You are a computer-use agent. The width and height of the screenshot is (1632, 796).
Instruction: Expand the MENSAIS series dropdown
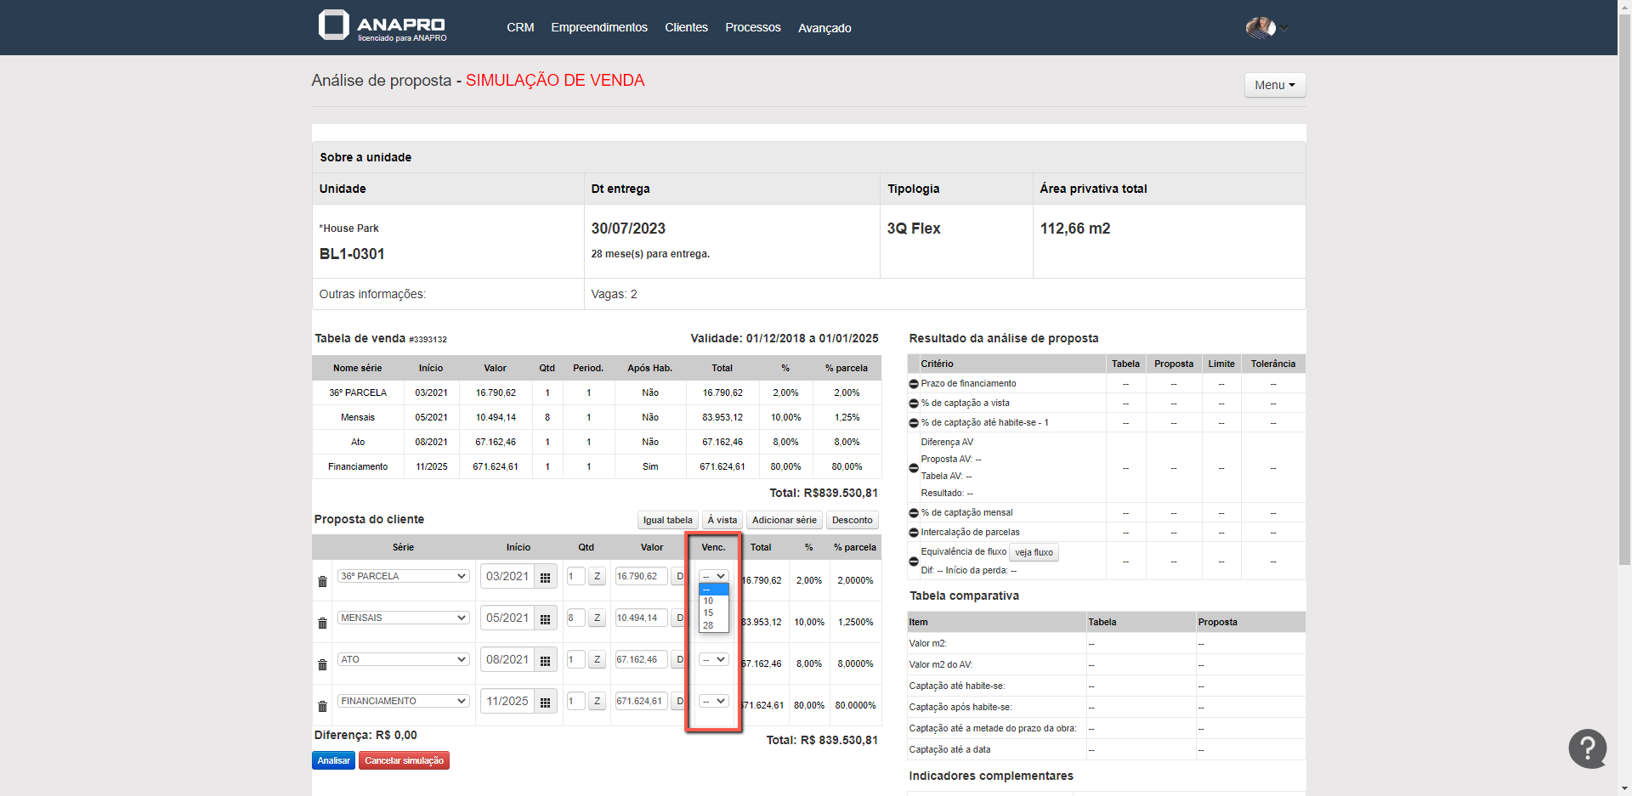coord(403,618)
